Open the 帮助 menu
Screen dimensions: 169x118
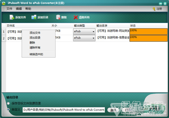(28, 9)
